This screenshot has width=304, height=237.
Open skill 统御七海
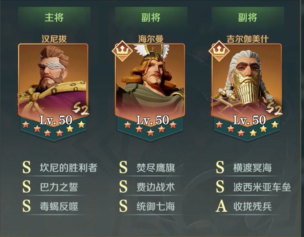pyautogui.click(x=147, y=206)
